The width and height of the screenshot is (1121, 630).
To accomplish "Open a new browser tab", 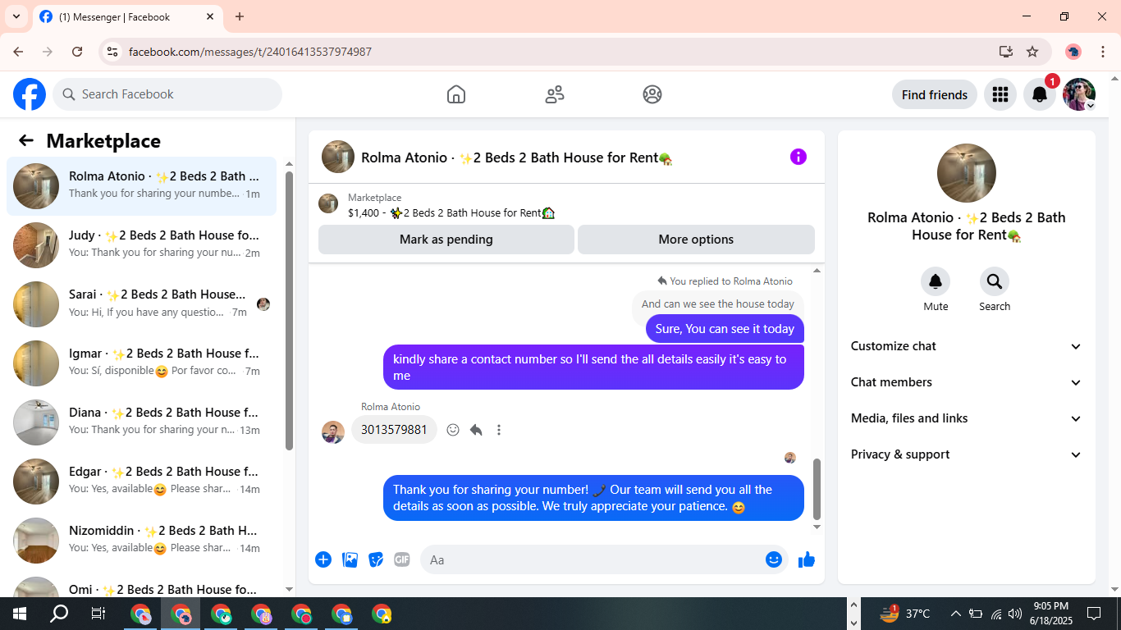I will point(240,16).
